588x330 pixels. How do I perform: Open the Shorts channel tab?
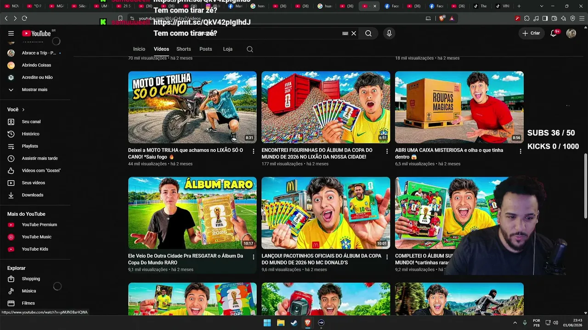[x=184, y=49]
